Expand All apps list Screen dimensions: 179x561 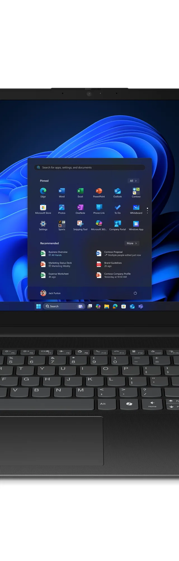tap(133, 181)
